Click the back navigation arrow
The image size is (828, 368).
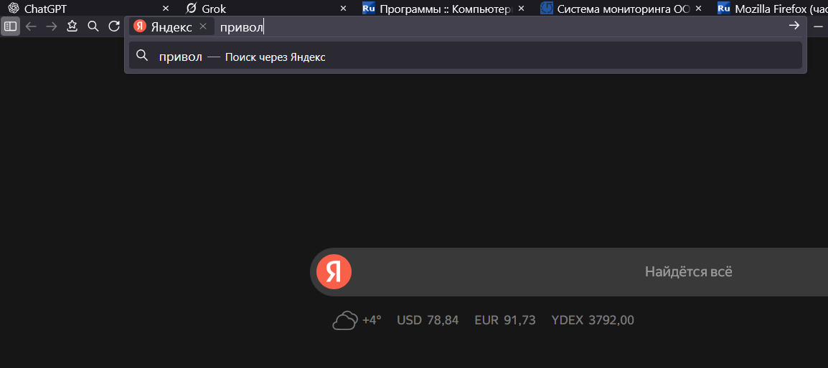(x=31, y=26)
